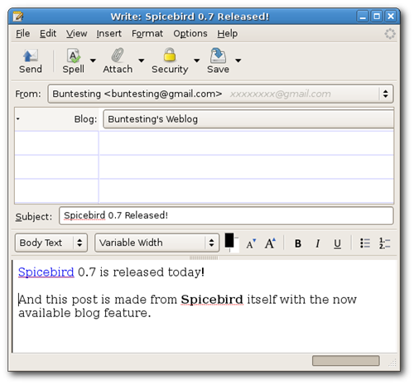Image resolution: width=414 pixels, height=385 pixels.
Task: Open the Attach dropdown arrow
Action: 142,60
